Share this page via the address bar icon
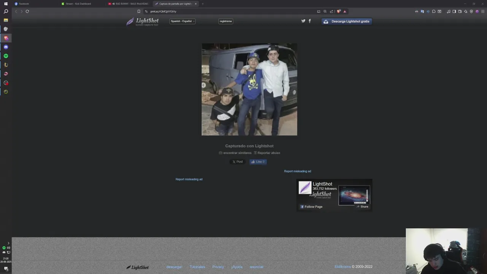The height and width of the screenshot is (274, 487). pos(331,11)
